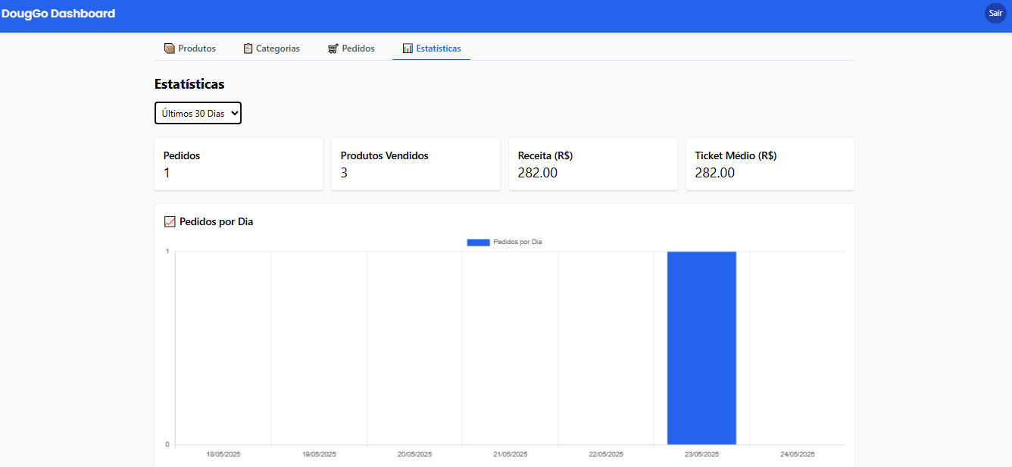Click the Receita (R$) stat card

(593, 164)
